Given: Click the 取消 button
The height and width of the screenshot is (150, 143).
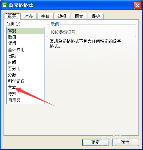Looking at the screenshot, I should [125, 142].
